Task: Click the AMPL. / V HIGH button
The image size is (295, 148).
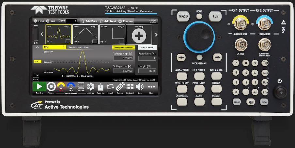Action: coord(182,76)
